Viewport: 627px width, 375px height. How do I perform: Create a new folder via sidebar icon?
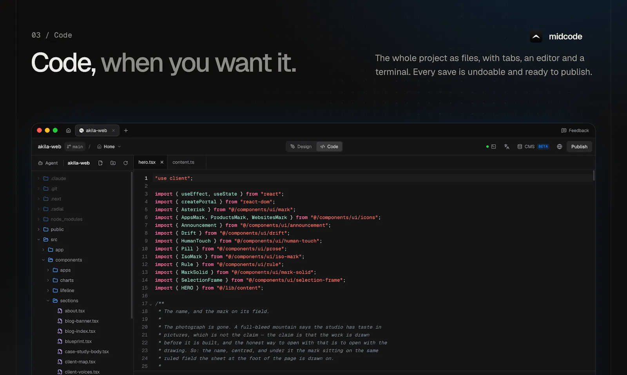point(113,163)
